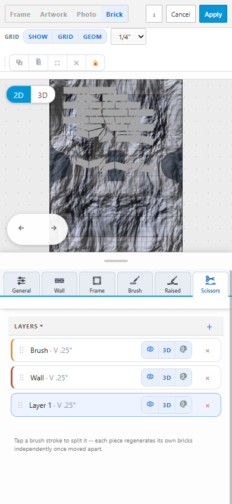Viewport: 232px width, 504px height.
Task: Select the Brush layer row
Action: pos(116,350)
